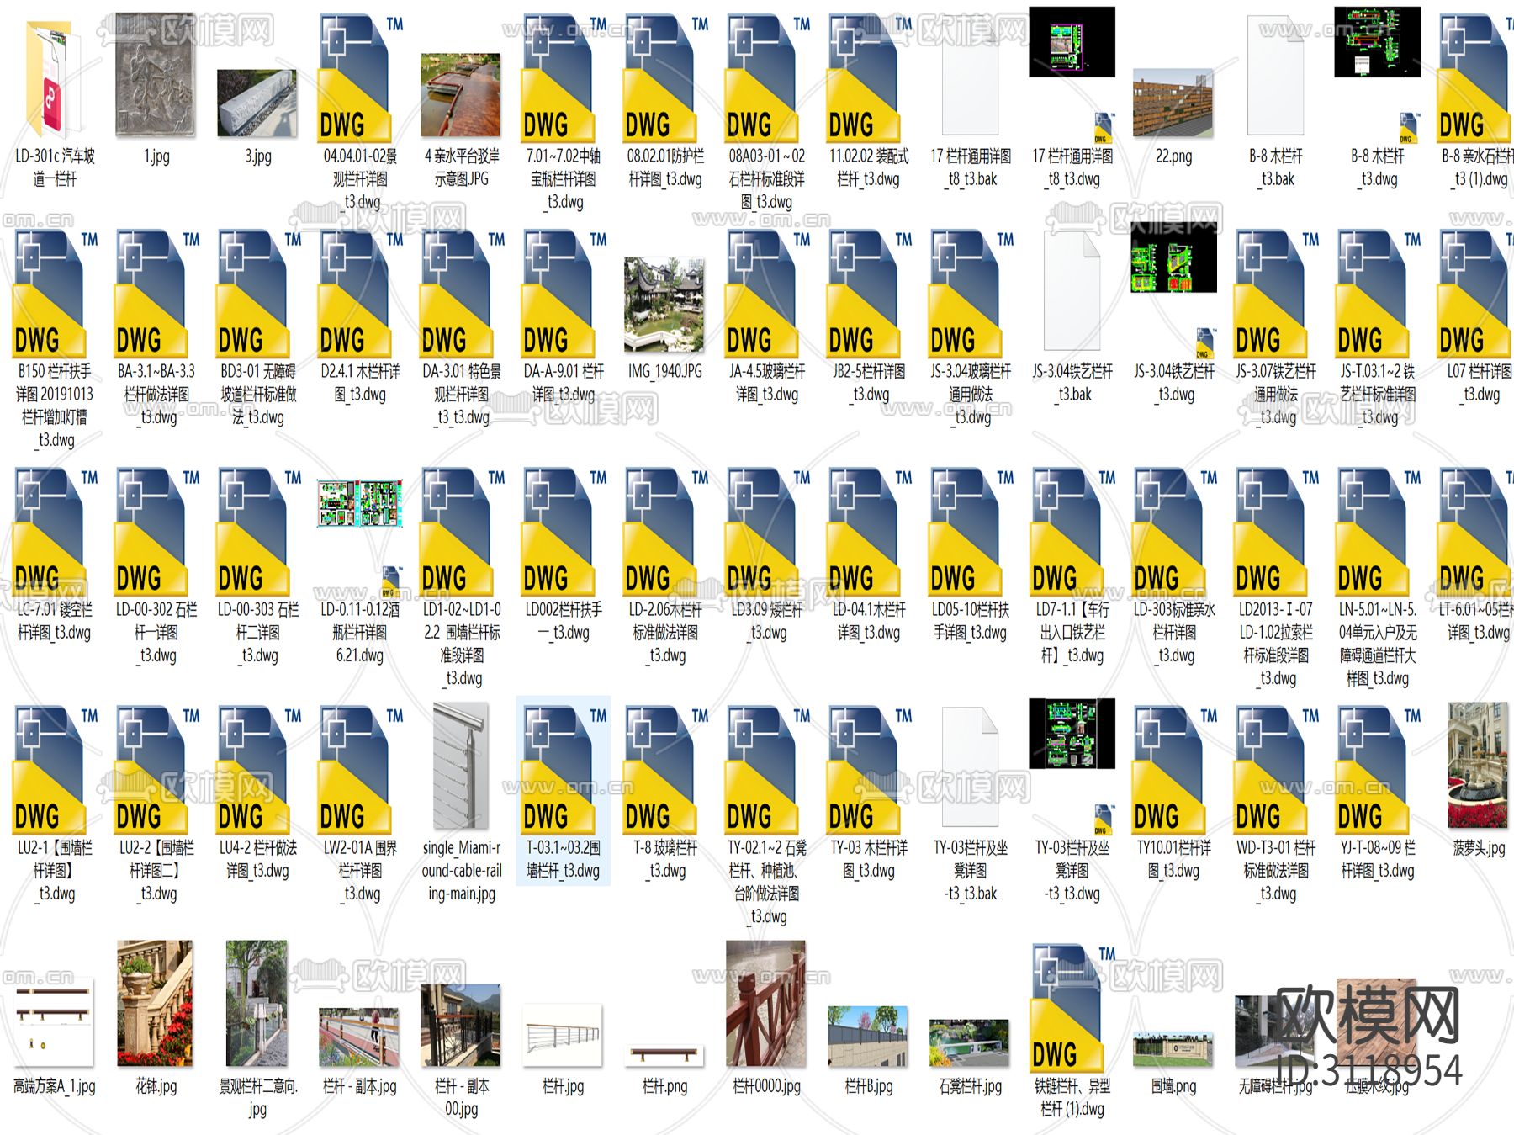This screenshot has width=1514, height=1135.
Task: Select the TY-03栏杆及坐凳详图 -t3_t3.dwg preview
Action: pos(1072,733)
